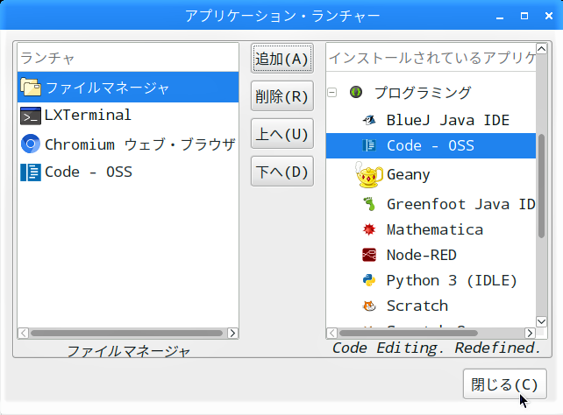
Task: Click the インストールされているアプリケ column header
Action: (431, 58)
